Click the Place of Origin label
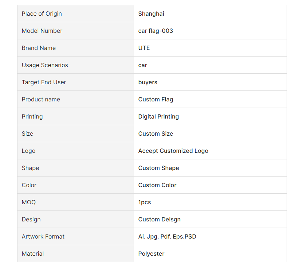Image resolution: width=299 pixels, height=267 pixels. (42, 14)
